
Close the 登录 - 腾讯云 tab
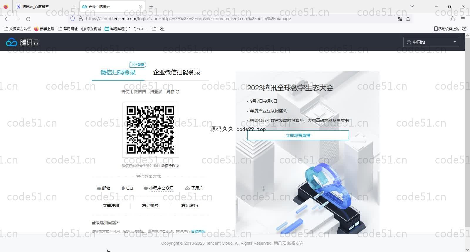point(140,6)
